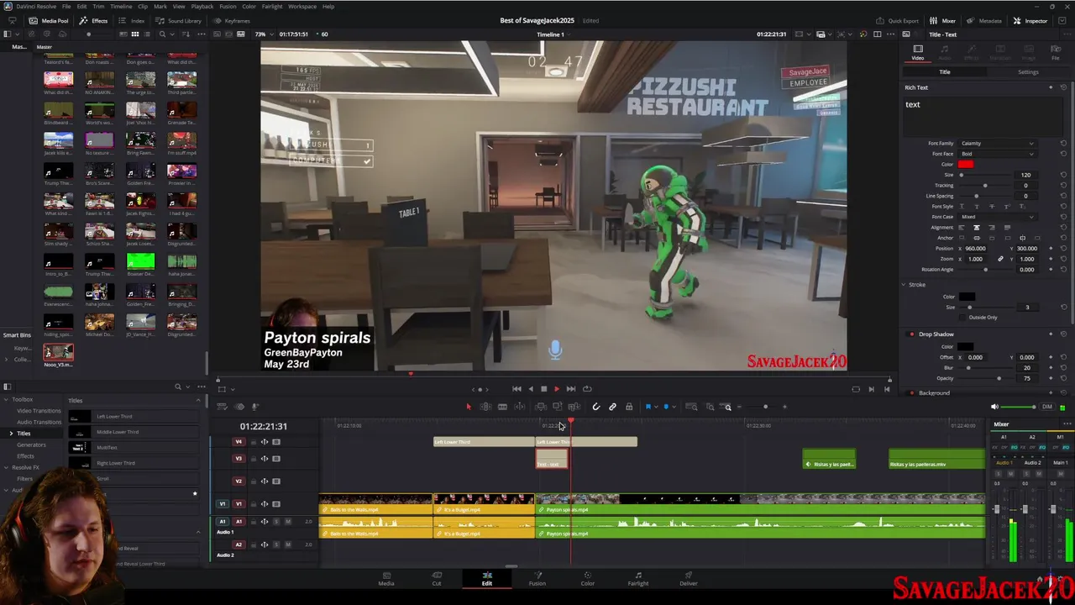Open the Mixer panel from top bar
1075x605 pixels.
tap(943, 20)
